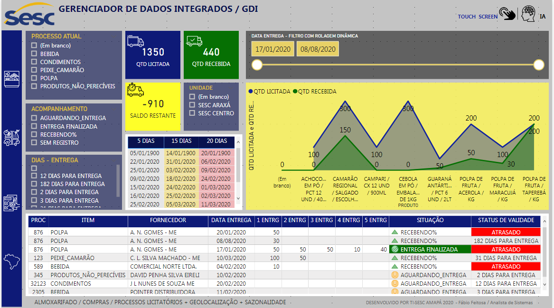The image size is (554, 308).
Task: Click the Sesc logo
Action: click(x=30, y=15)
